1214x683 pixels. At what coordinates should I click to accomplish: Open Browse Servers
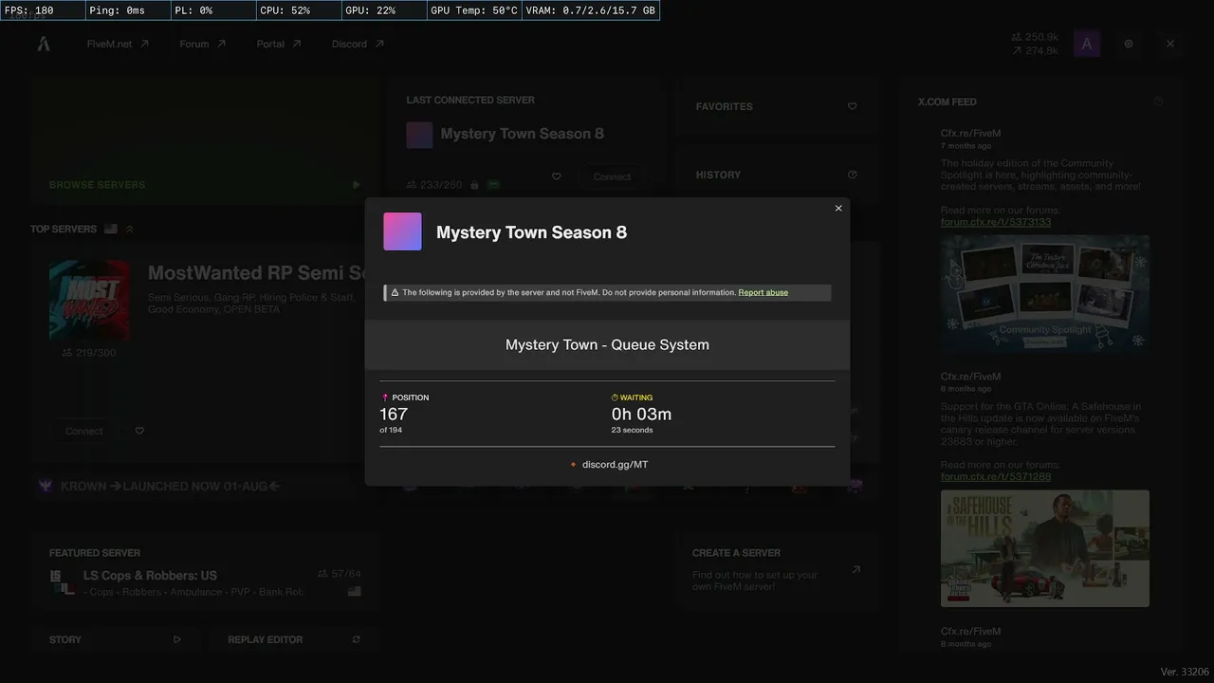pos(205,140)
